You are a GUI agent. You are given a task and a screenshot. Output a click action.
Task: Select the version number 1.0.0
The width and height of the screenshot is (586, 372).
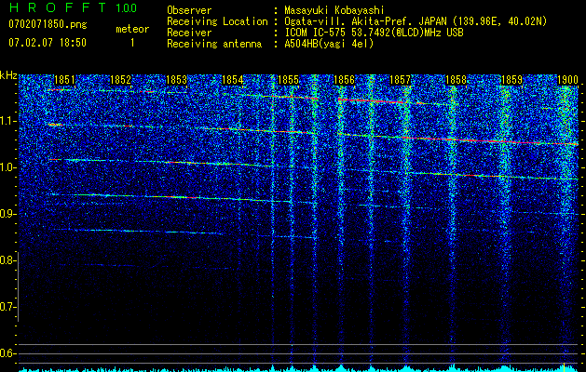[127, 7]
